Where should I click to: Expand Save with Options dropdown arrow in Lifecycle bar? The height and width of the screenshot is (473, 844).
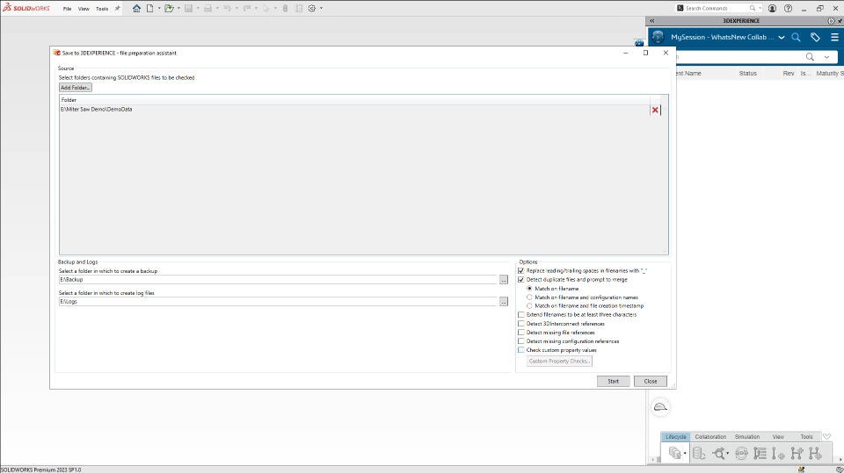685,454
